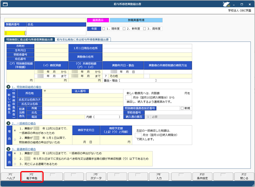Switch to 特別徴収に係る給与所得者異動届出書 tab
Viewport: 255px width, 187px height.
[30, 40]
